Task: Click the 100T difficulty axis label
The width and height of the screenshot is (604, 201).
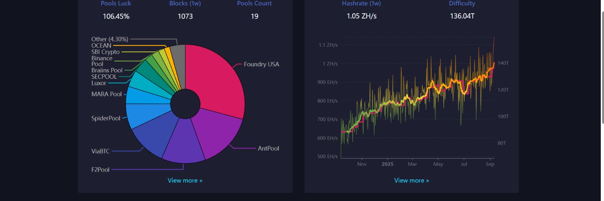Action: [503, 117]
